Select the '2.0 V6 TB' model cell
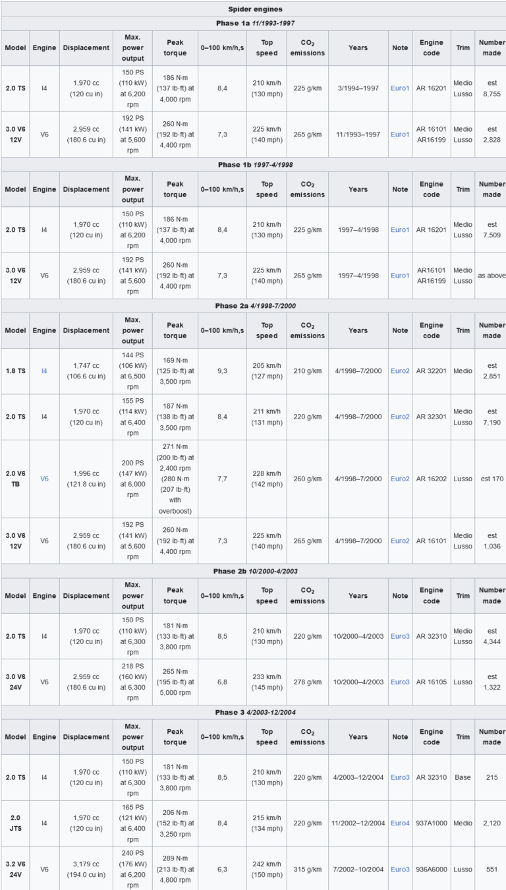506x890 pixels. tap(14, 479)
